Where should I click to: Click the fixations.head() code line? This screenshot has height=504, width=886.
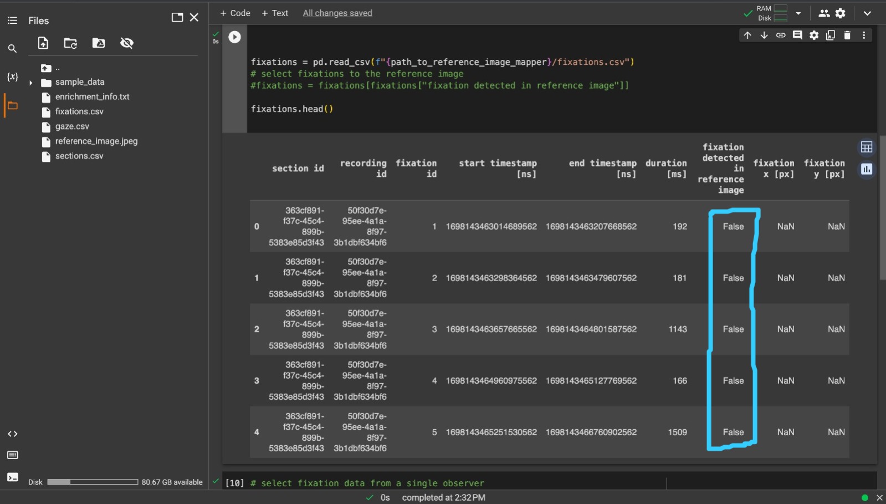tap(292, 109)
